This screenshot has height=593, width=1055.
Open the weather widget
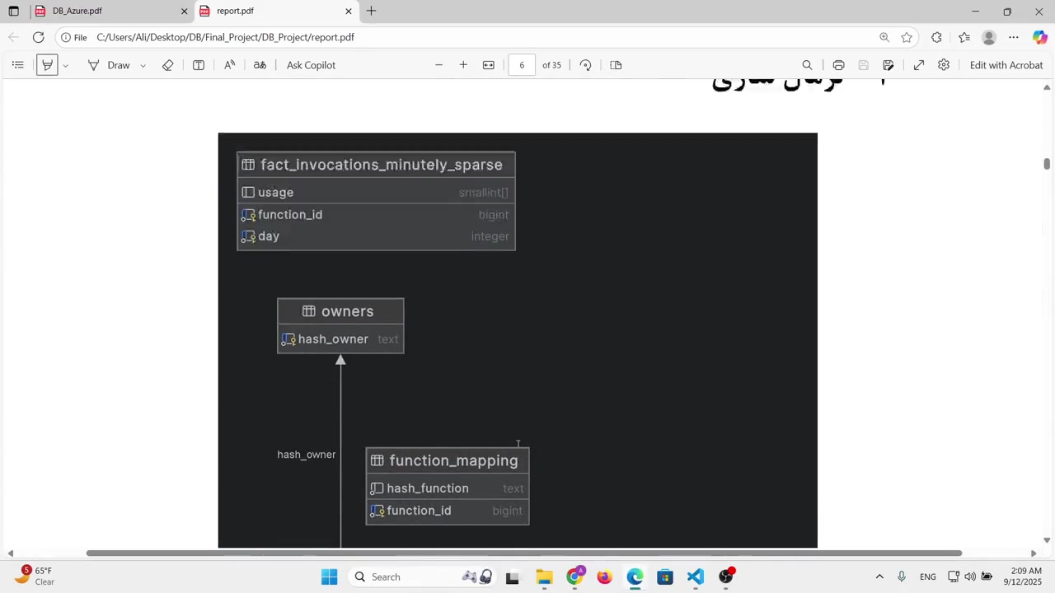pyautogui.click(x=35, y=576)
